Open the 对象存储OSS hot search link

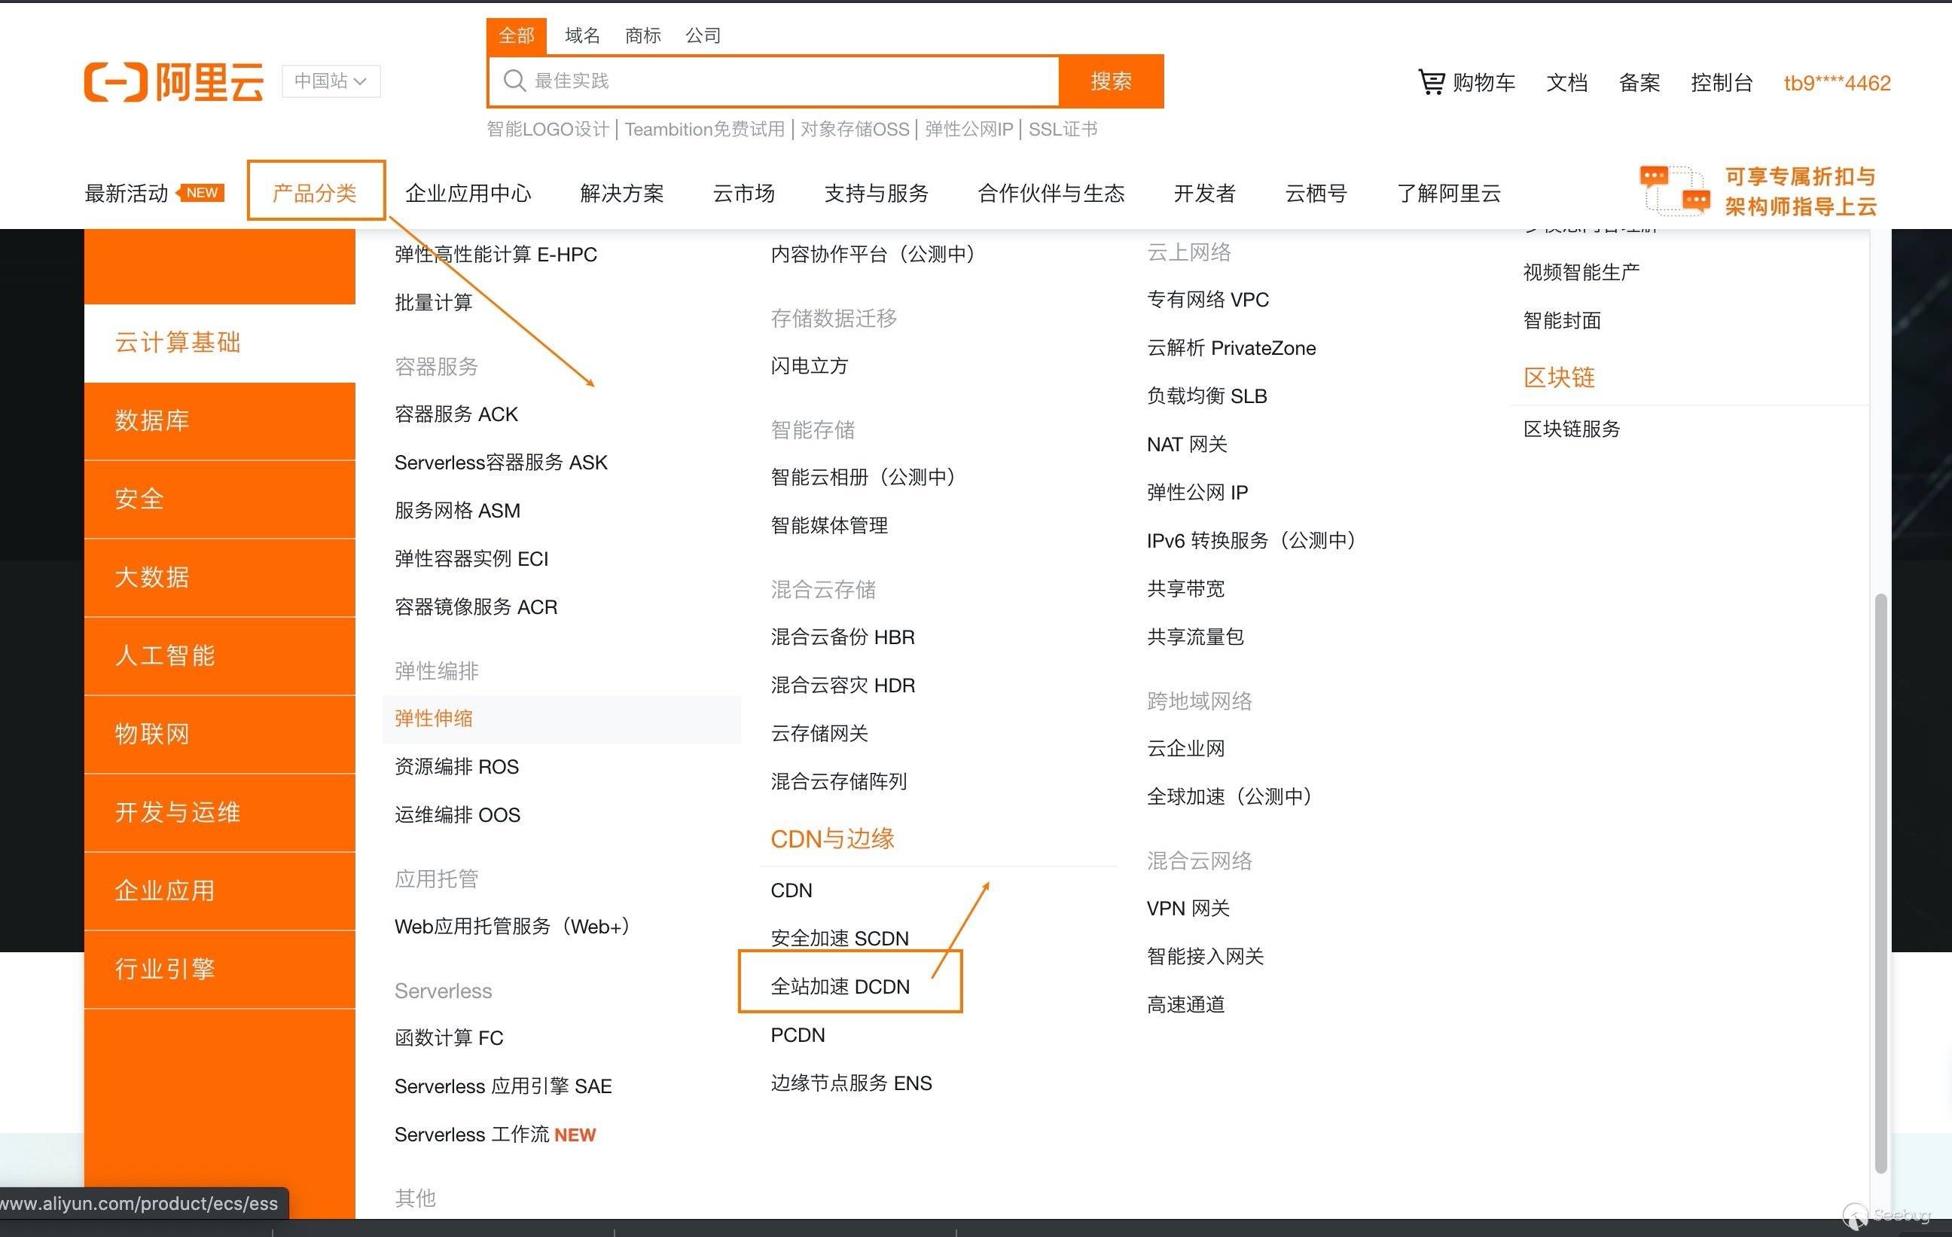click(x=855, y=130)
